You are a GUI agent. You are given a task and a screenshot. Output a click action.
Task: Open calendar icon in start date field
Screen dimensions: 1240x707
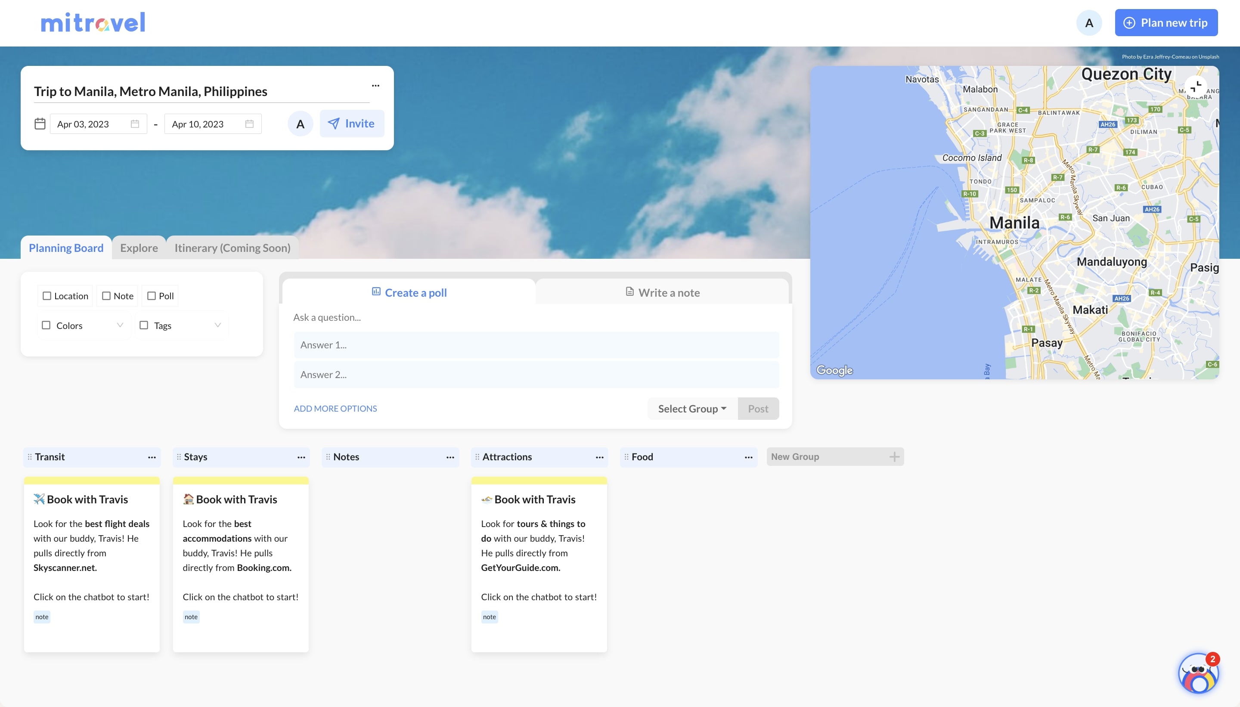point(135,124)
